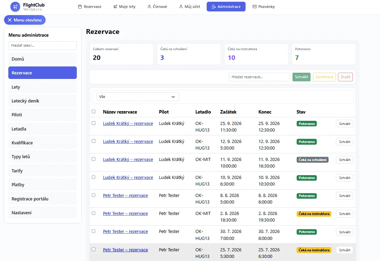Approve the reservation starting 11. 9. 2026
The width and height of the screenshot is (380, 261).
(344, 160)
